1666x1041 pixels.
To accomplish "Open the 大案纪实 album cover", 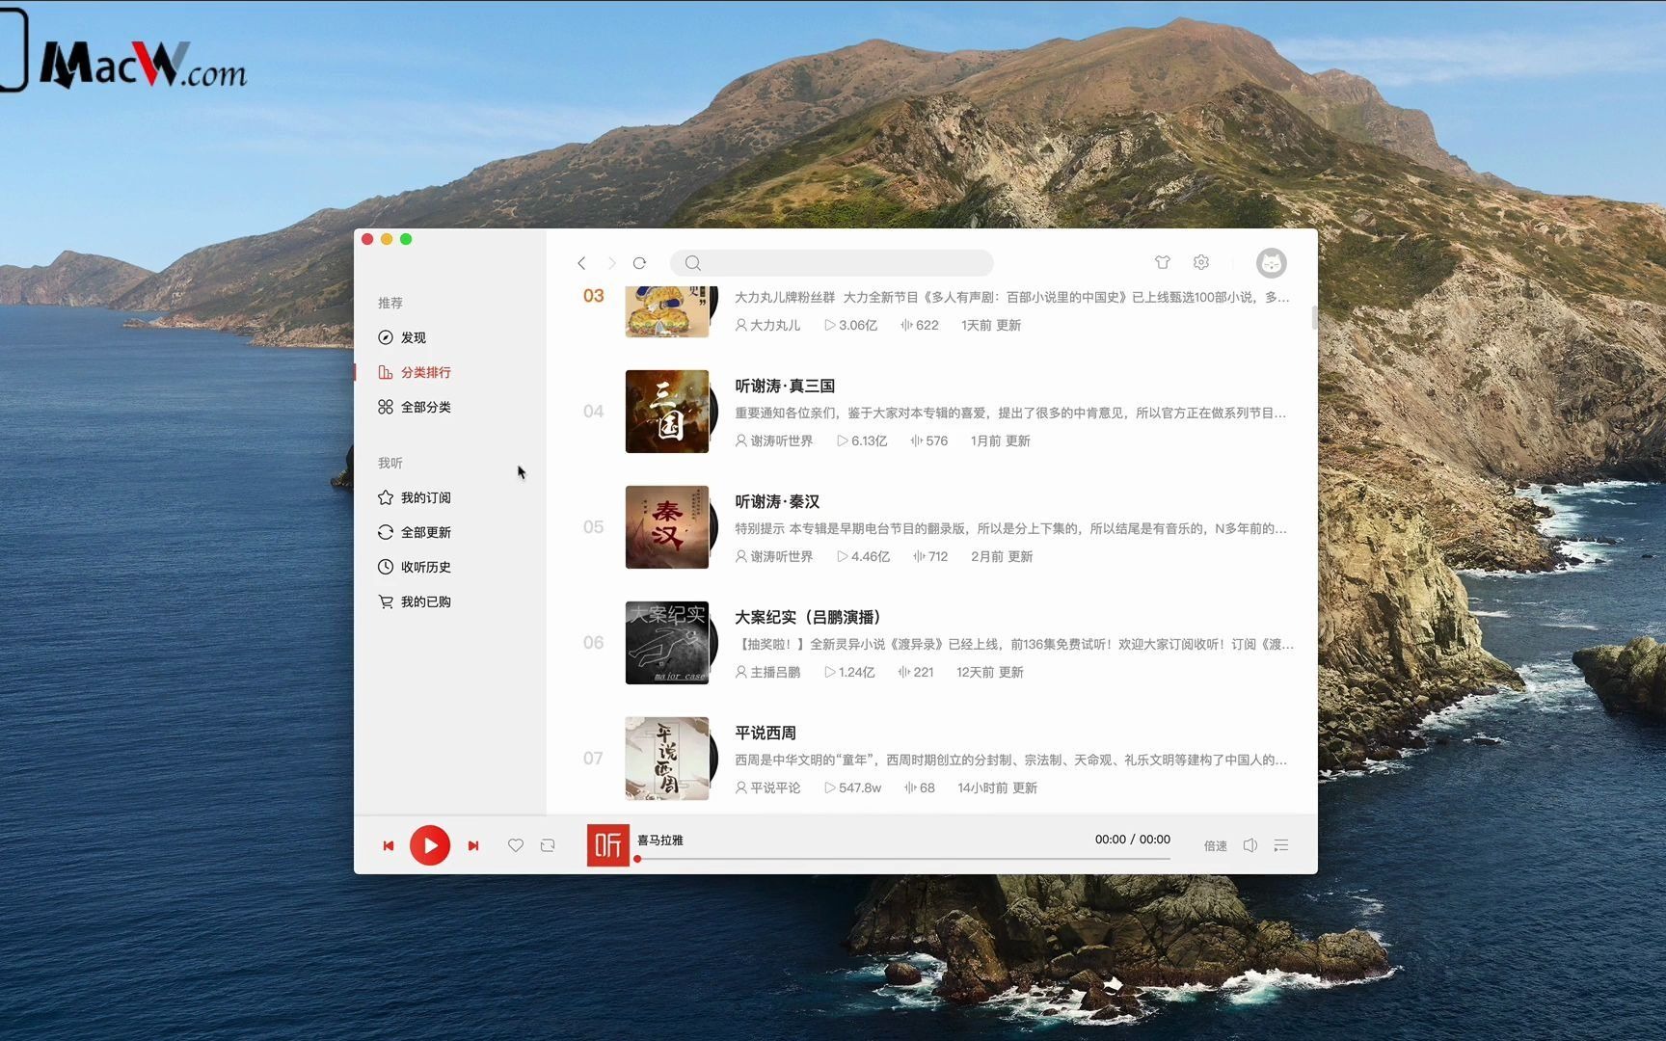I will pos(667,643).
